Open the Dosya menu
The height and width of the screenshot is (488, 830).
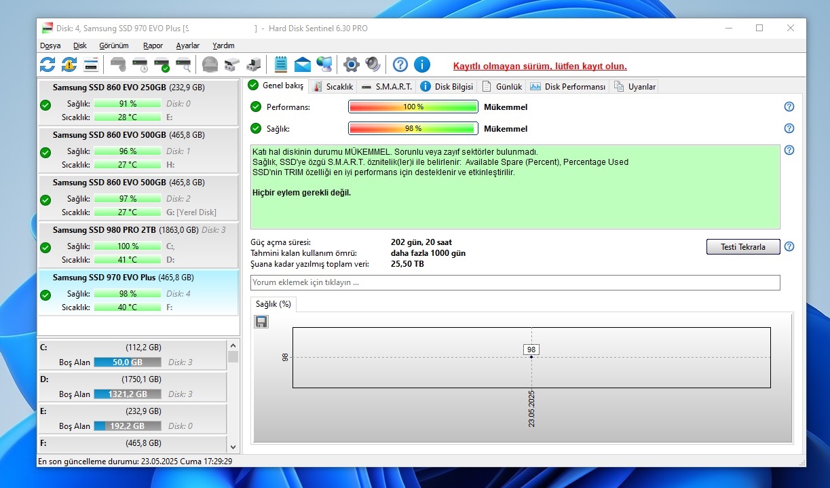[50, 45]
